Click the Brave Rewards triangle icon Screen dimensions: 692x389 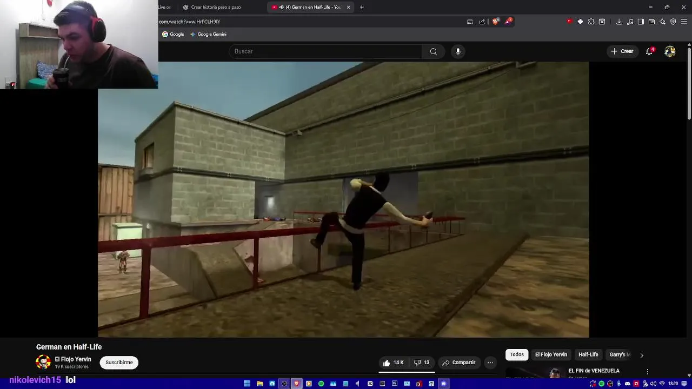point(508,22)
